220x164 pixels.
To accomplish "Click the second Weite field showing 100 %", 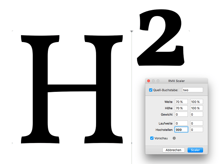I will 197,102.
